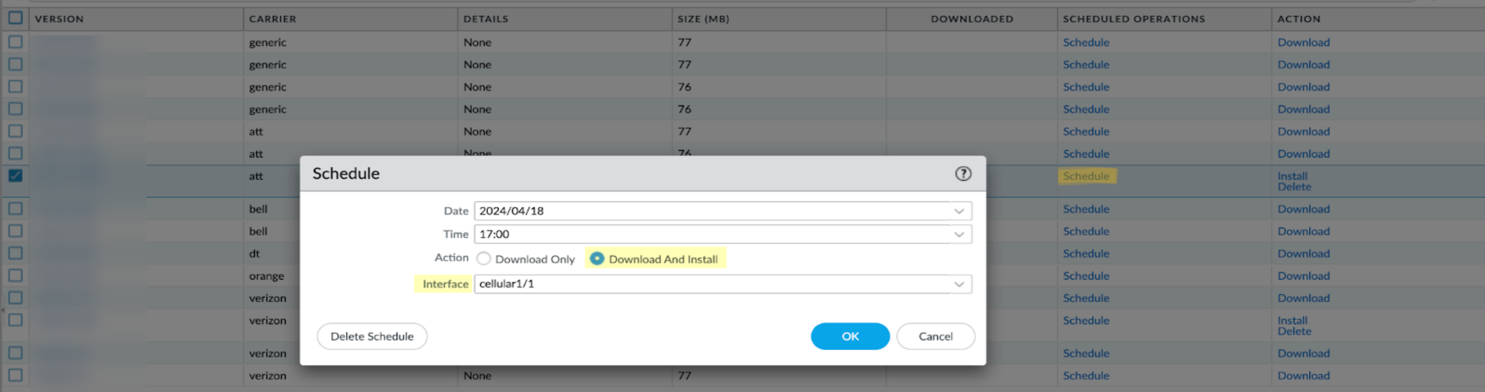Click Download link in first generic row
This screenshot has width=1485, height=392.
[x=1303, y=43]
